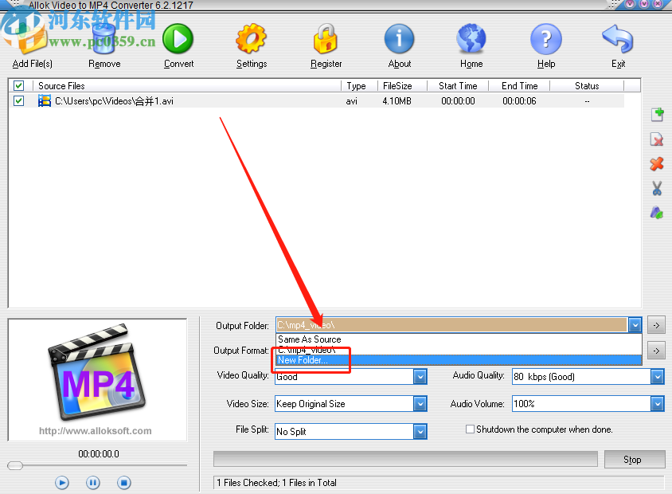Image resolution: width=672 pixels, height=494 pixels.
Task: Click the arrow button beside Output Format
Action: [656, 351]
